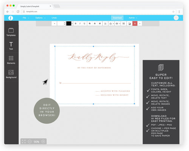This screenshot has height=151, width=189.
Task: Toggle italic formatting
Action: point(80,23)
